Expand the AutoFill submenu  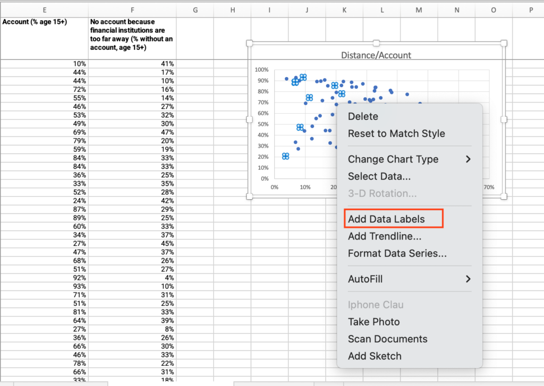point(410,279)
